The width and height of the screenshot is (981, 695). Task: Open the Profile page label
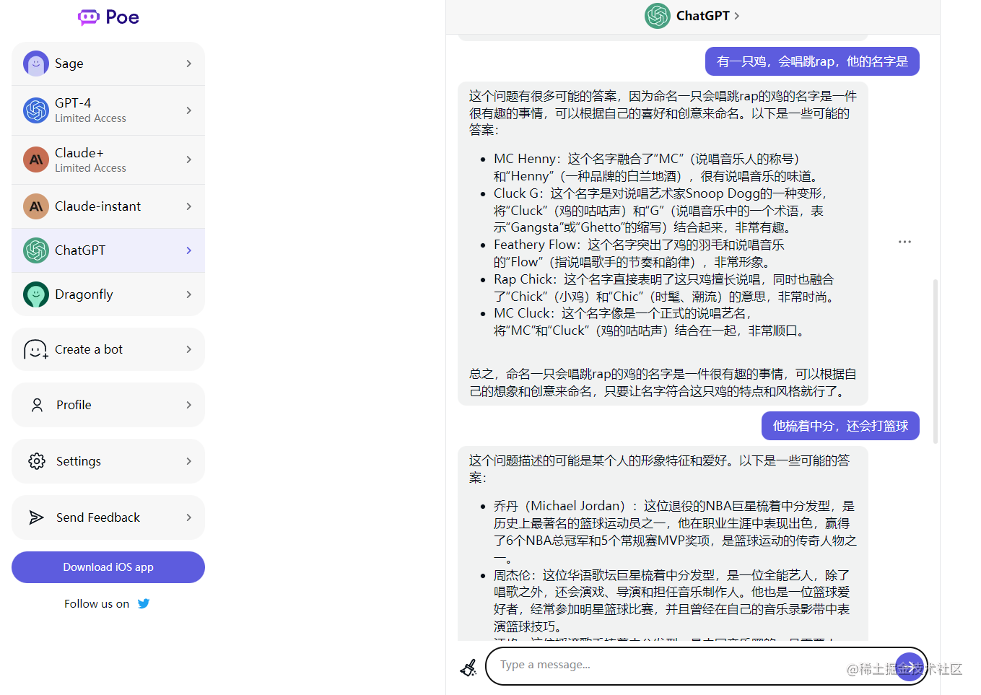(74, 405)
